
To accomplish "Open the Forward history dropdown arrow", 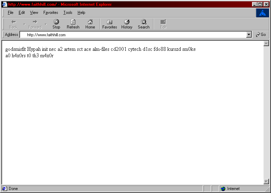I will (46, 24).
